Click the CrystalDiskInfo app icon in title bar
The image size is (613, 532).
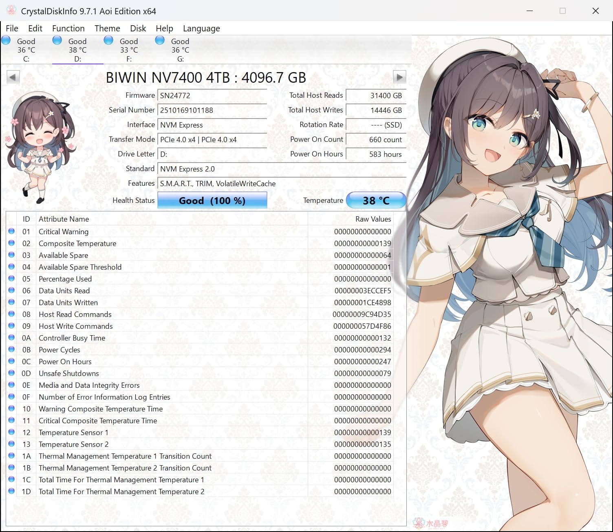(x=11, y=11)
